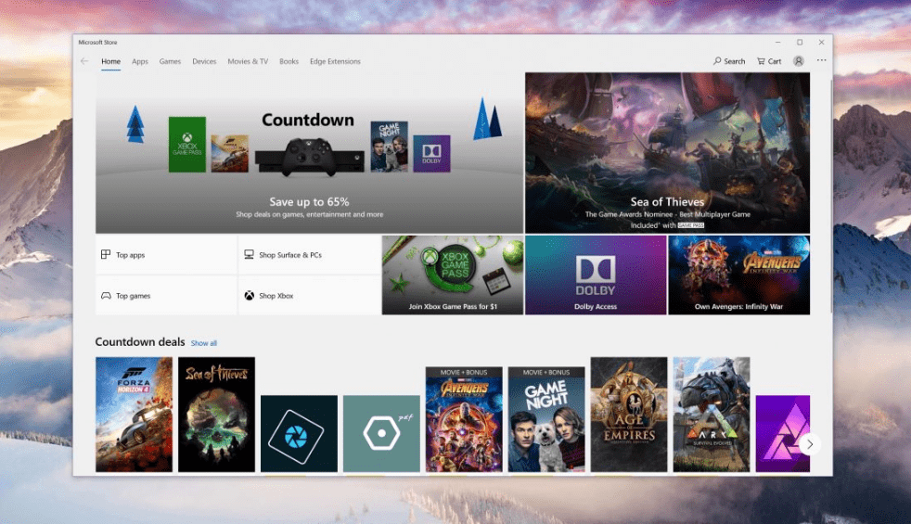
Task: Switch to the Games tab
Action: pos(170,61)
